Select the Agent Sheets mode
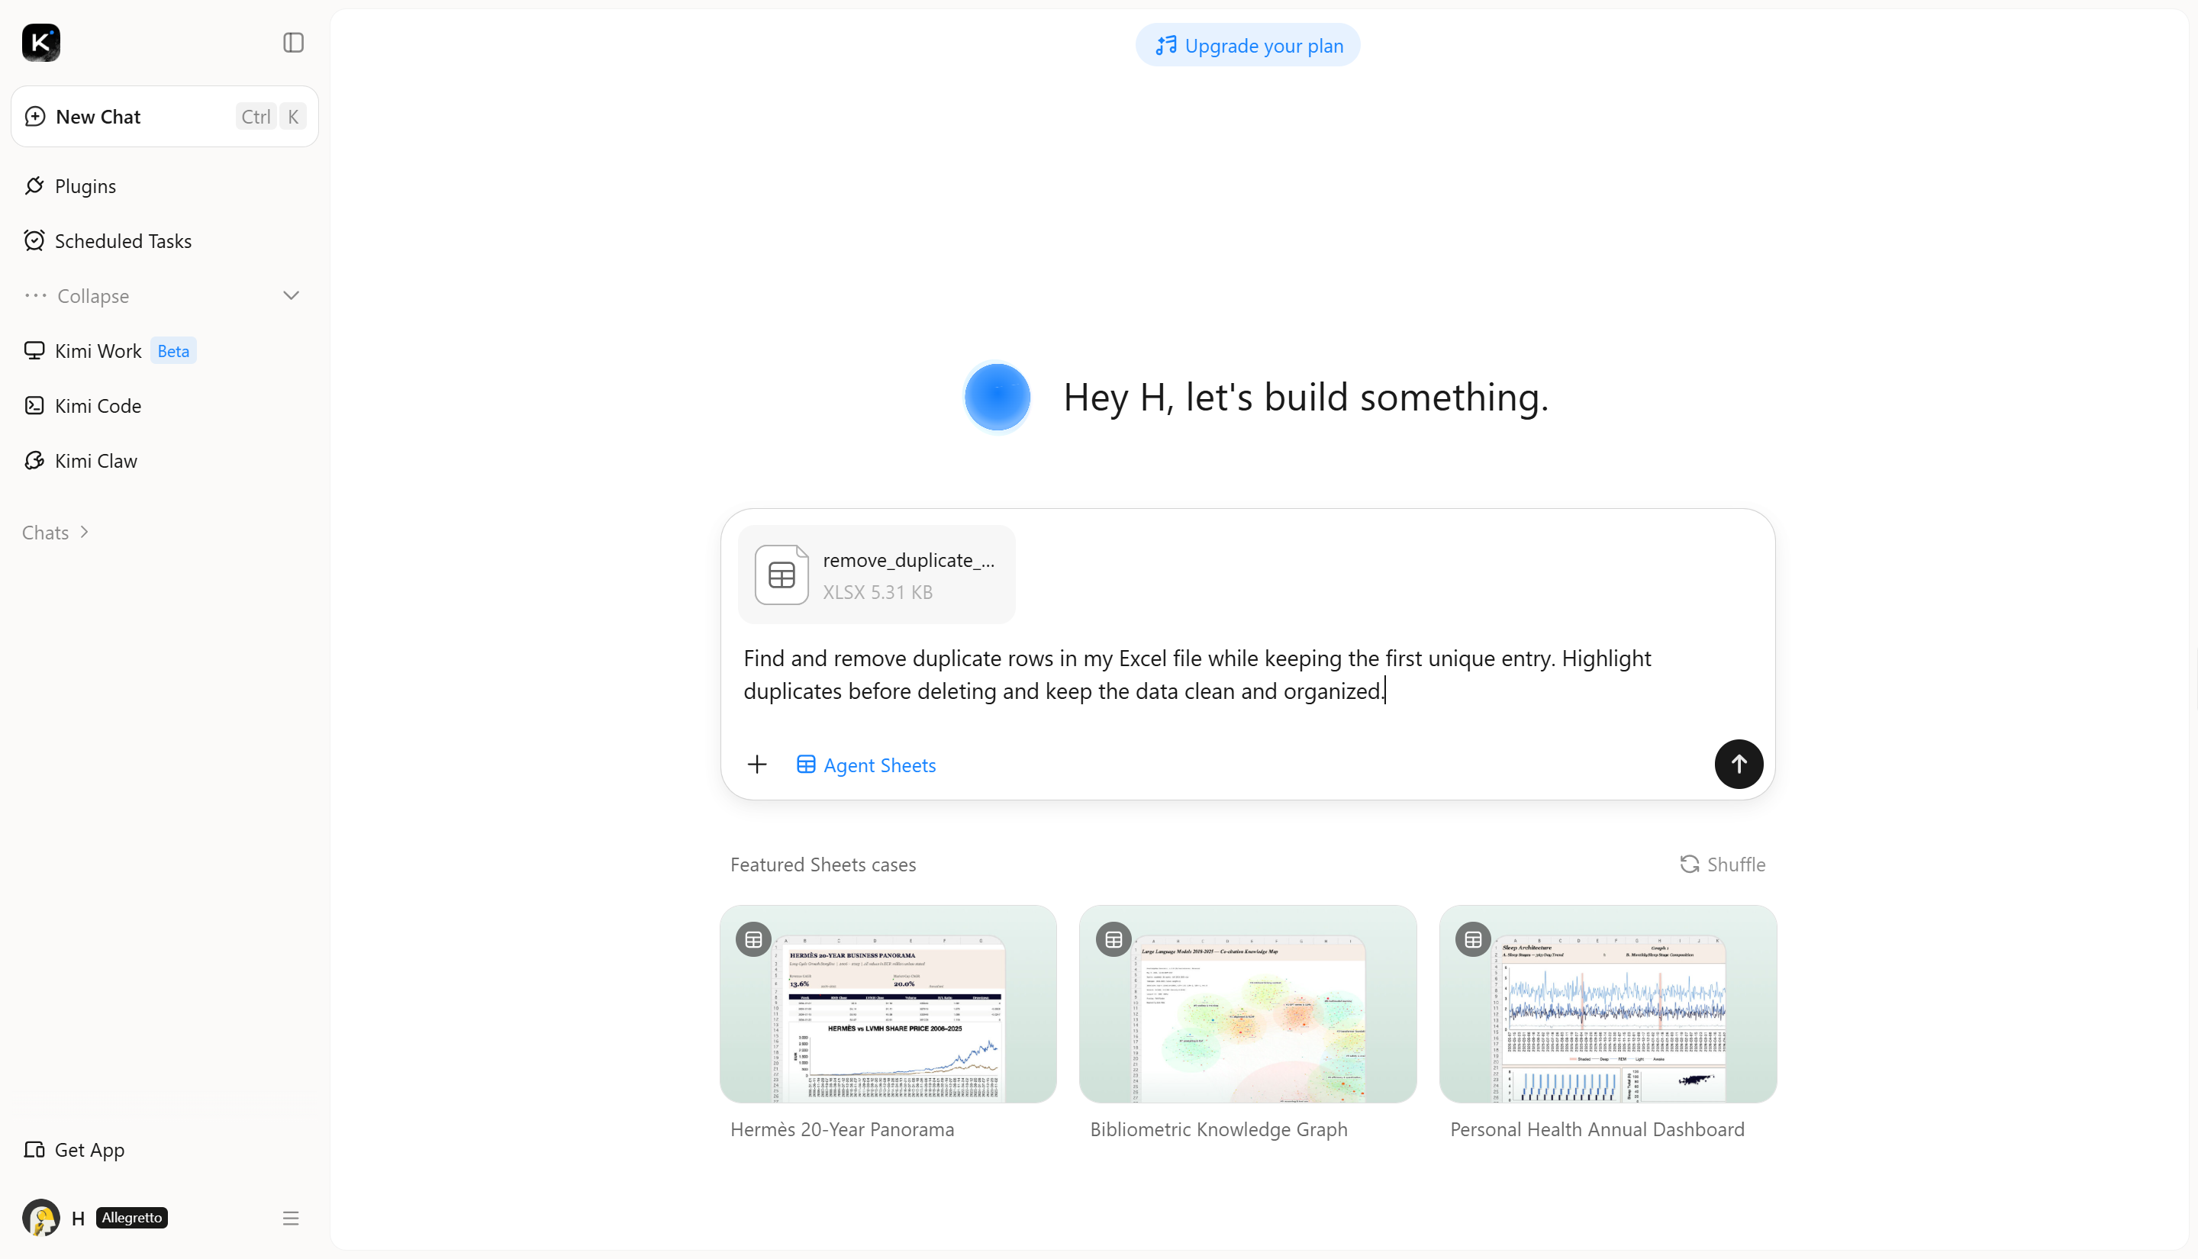2198x1259 pixels. [865, 765]
